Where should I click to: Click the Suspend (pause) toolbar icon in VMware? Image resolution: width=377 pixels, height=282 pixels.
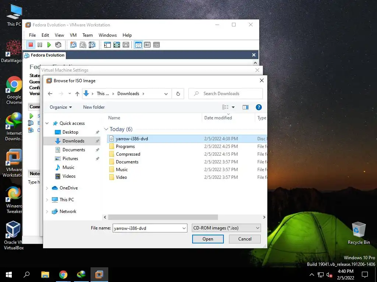40,45
